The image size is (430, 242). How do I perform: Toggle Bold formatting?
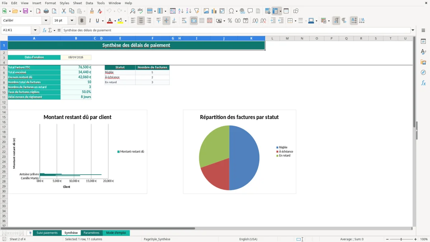82,21
